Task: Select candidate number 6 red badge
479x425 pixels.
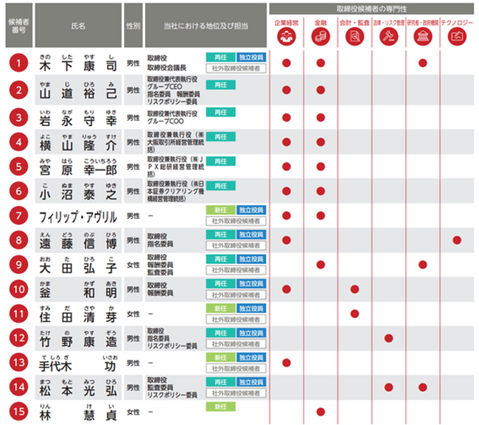Action: (18, 191)
